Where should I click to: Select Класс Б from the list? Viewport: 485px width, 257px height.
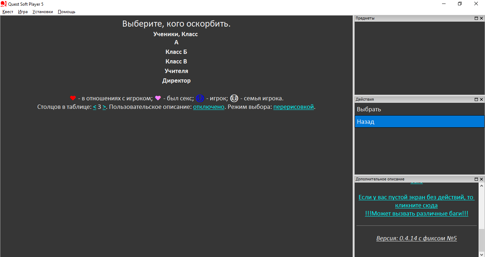click(x=176, y=52)
